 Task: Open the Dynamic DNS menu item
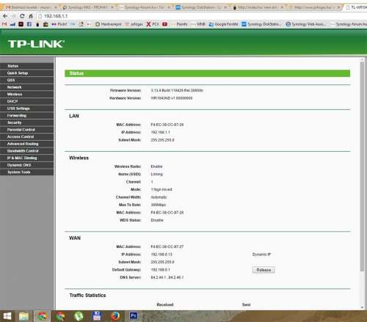[27, 165]
